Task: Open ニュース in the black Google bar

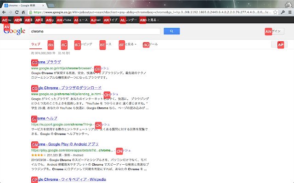Action: click(81, 20)
